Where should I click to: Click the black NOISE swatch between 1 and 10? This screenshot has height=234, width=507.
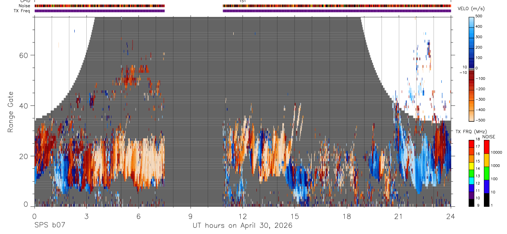point(487,200)
